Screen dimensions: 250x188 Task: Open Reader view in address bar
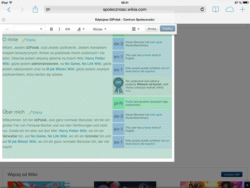click(x=48, y=9)
